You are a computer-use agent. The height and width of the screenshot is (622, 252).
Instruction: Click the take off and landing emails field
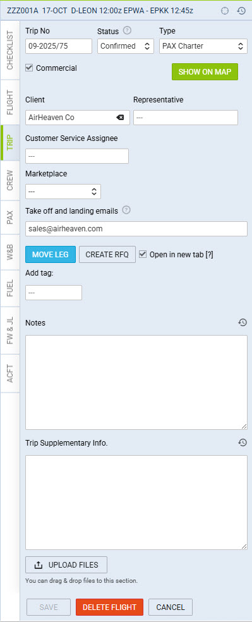point(136,229)
